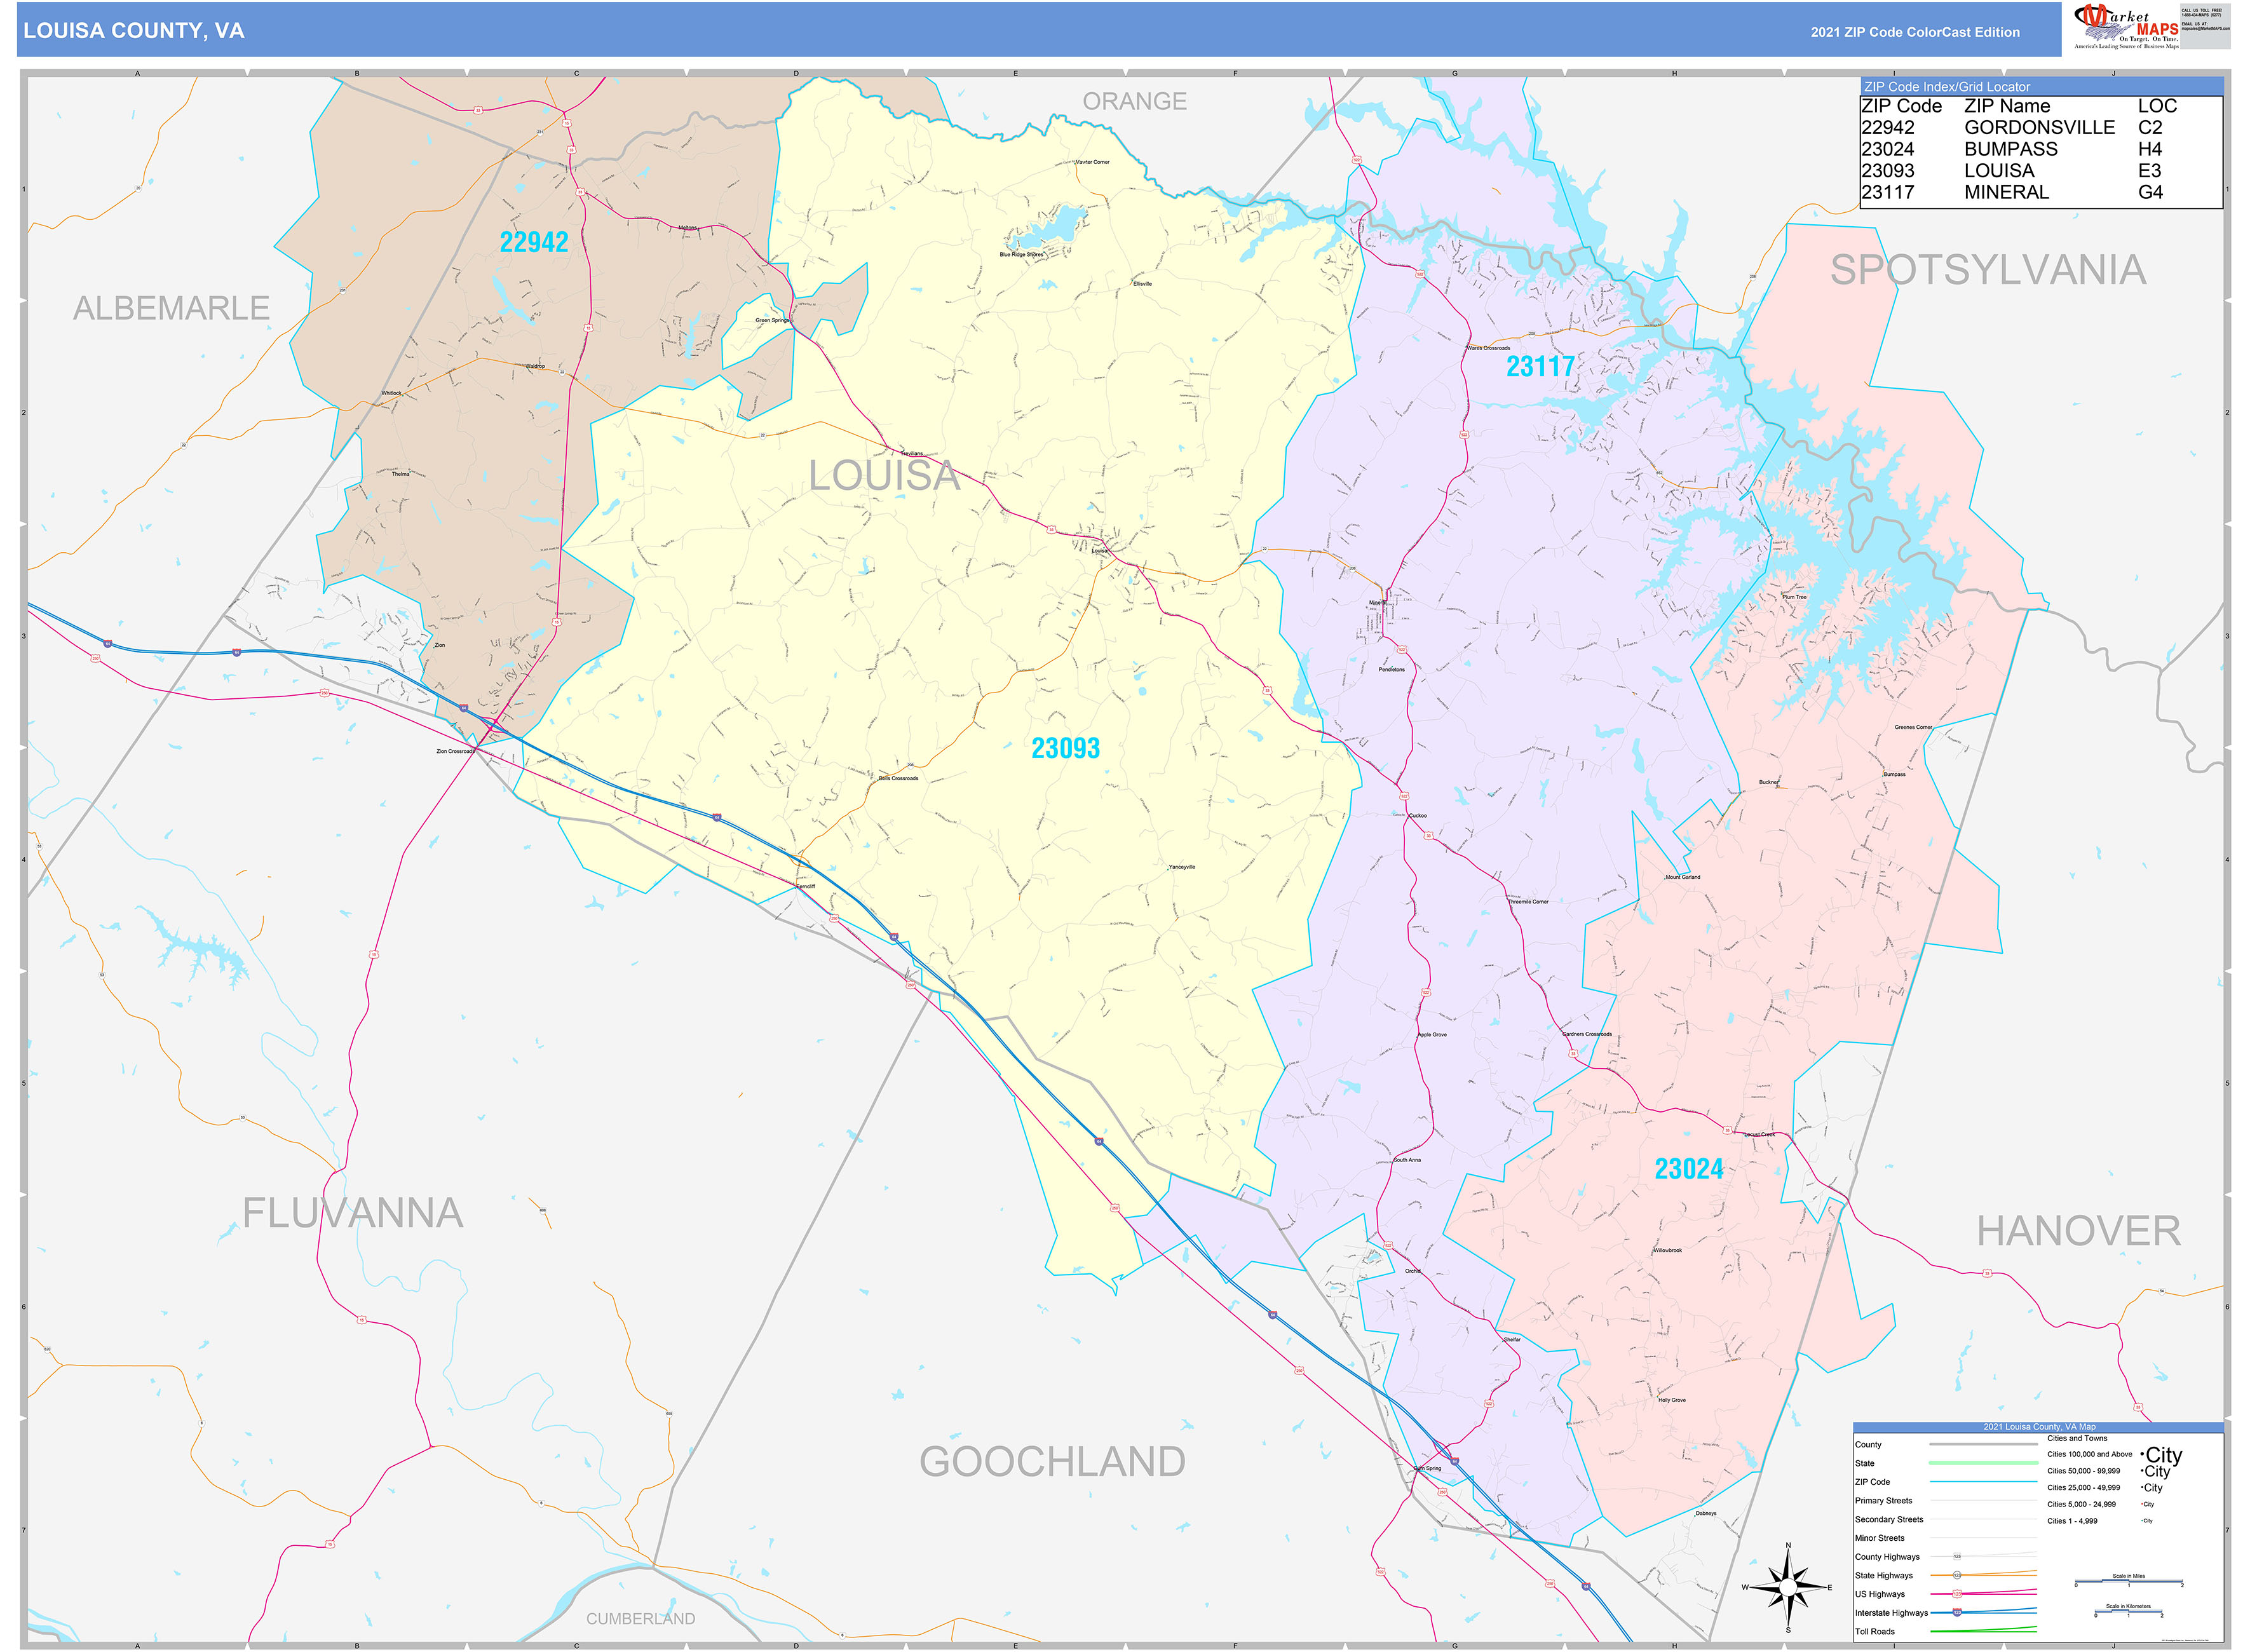The width and height of the screenshot is (2250, 1652).
Task: Select the Interstate Highways shield symbol in legend
Action: (1958, 1613)
